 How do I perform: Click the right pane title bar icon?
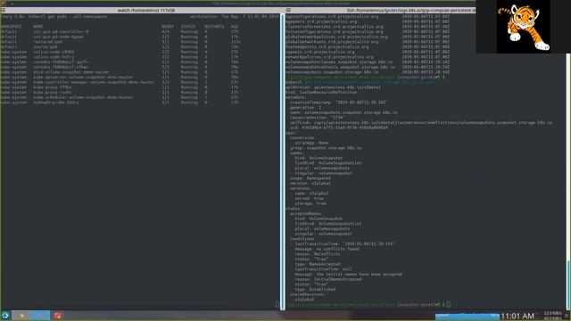click(x=288, y=11)
